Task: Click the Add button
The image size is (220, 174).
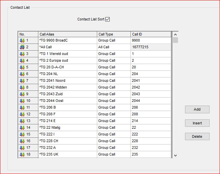Action: pos(197,109)
